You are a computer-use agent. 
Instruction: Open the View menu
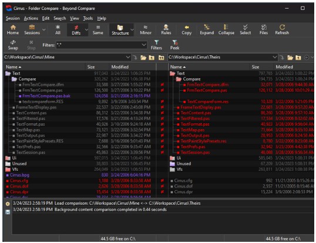click(75, 18)
